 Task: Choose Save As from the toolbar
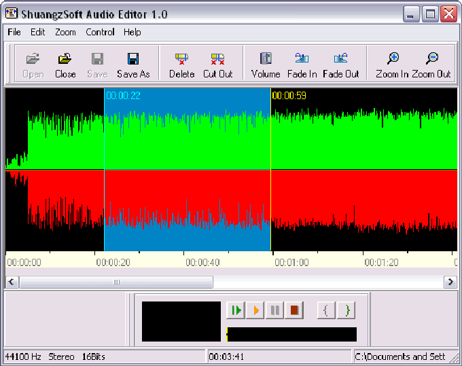coord(133,65)
